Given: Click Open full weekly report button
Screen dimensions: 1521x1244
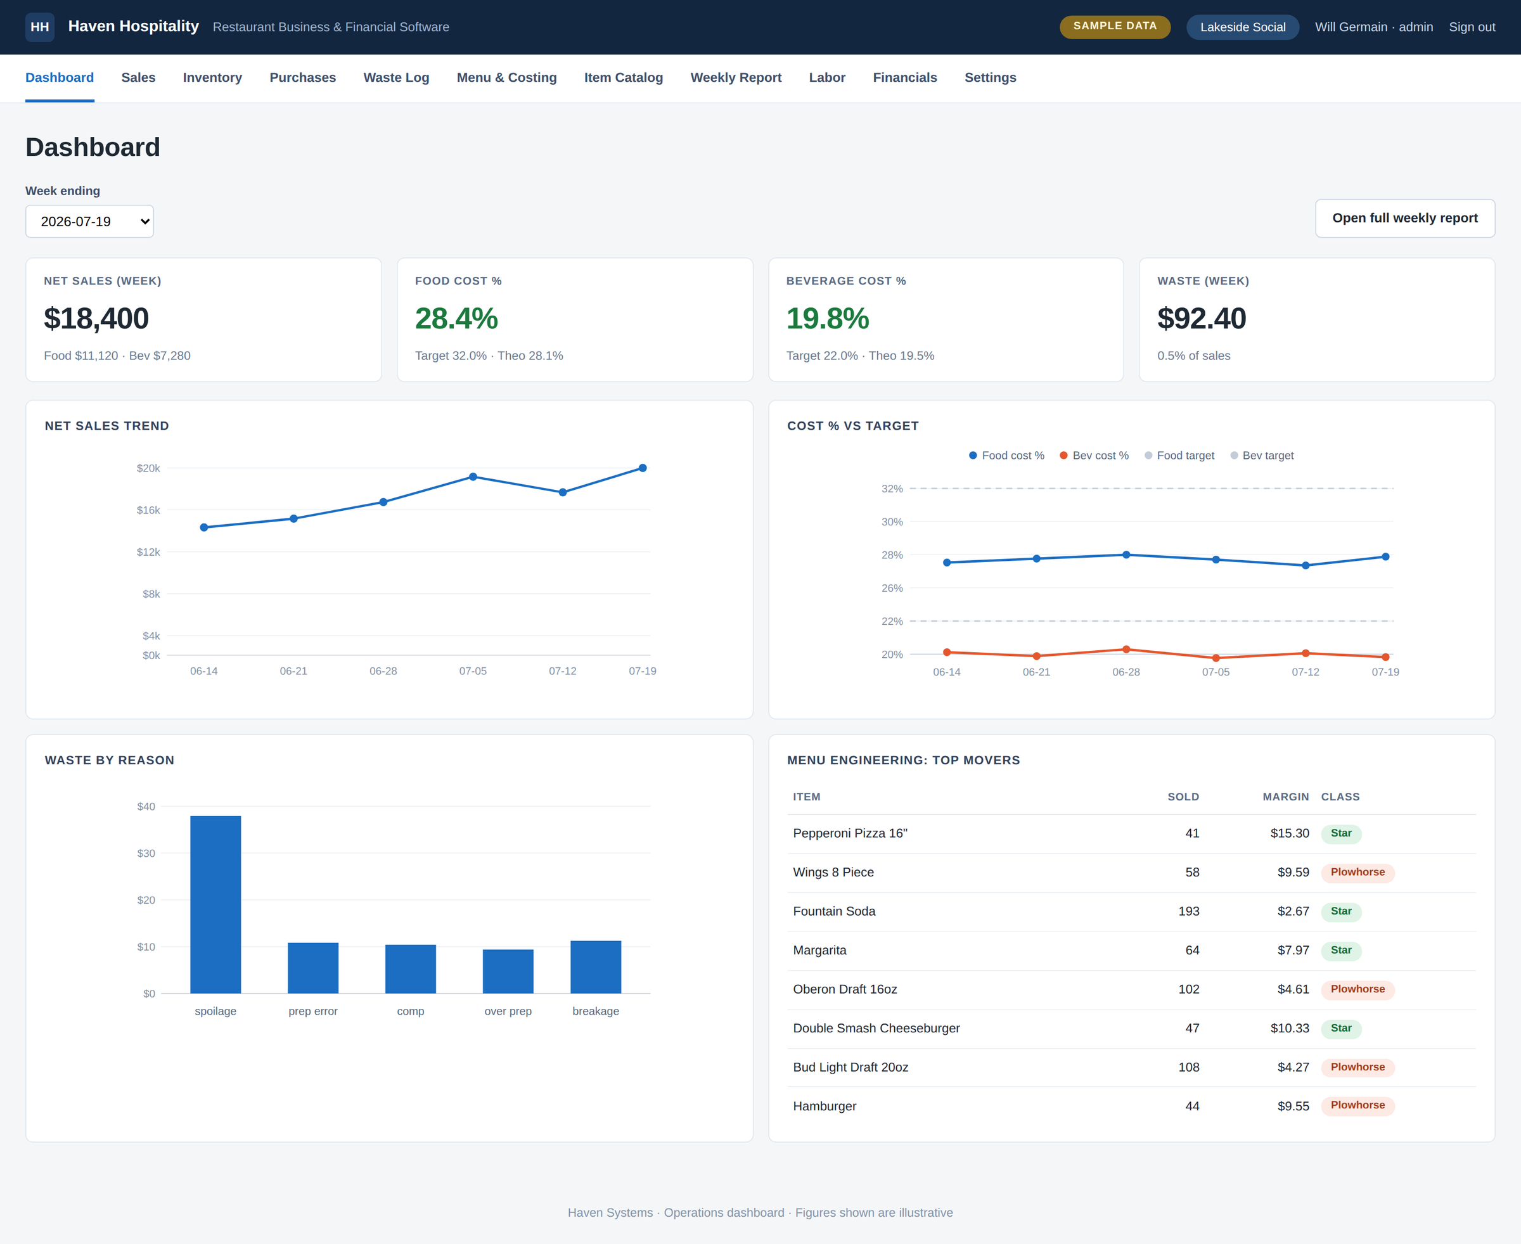Looking at the screenshot, I should [x=1404, y=218].
